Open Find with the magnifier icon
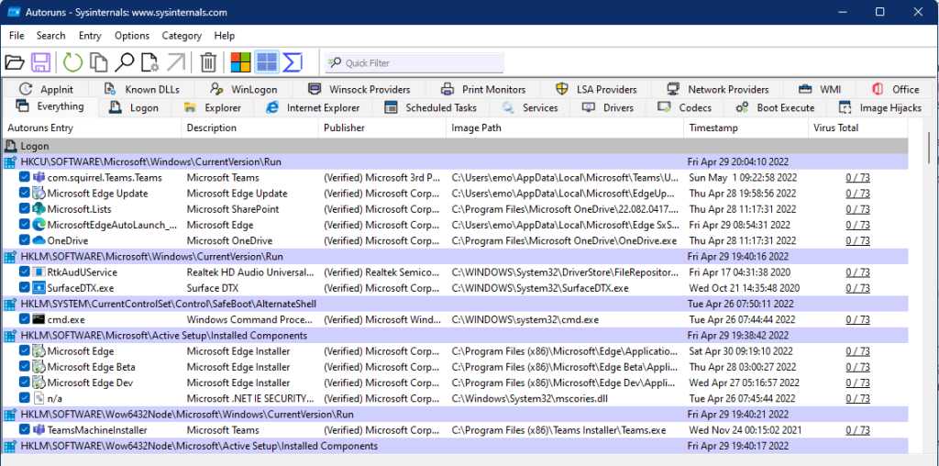The height and width of the screenshot is (466, 939). point(124,62)
